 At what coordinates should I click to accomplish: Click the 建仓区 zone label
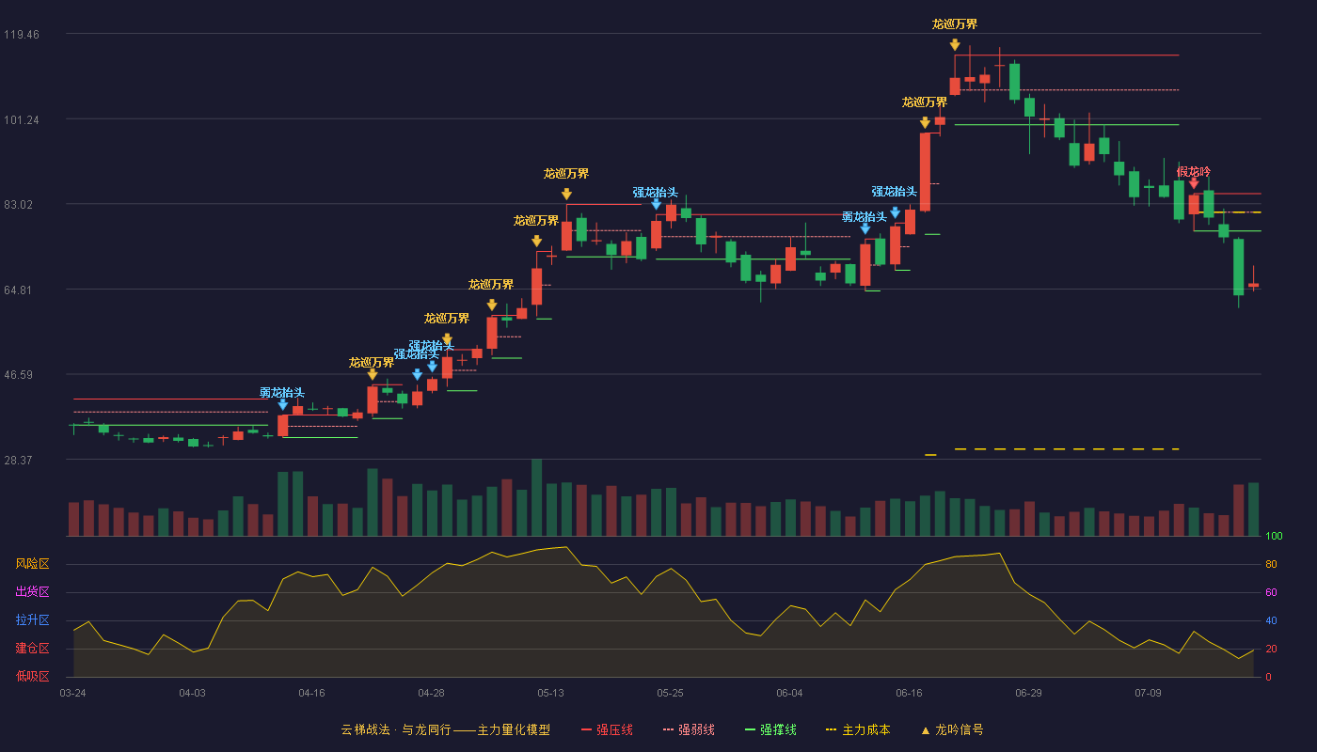32,649
